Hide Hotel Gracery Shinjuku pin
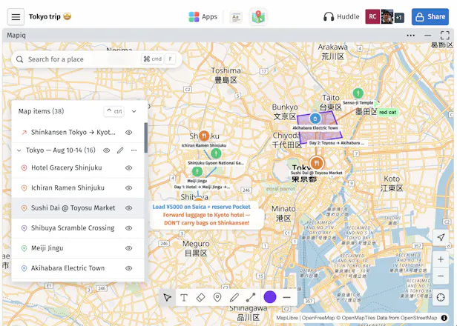Image resolution: width=457 pixels, height=326 pixels. [129, 167]
